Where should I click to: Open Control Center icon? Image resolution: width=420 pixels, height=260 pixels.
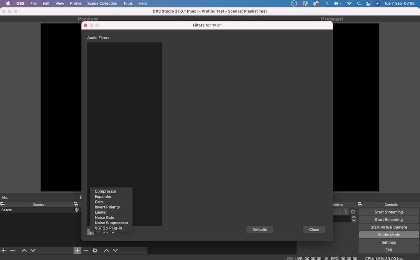click(x=368, y=3)
